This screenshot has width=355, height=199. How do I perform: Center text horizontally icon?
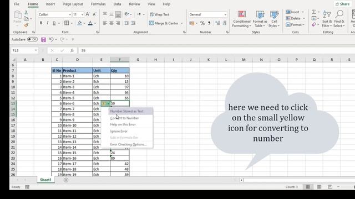coord(111,23)
